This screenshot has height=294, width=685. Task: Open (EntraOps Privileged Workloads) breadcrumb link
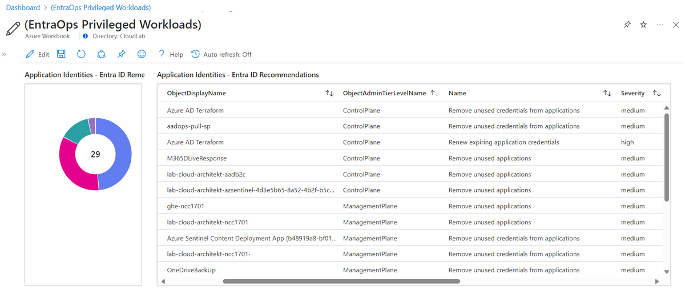click(101, 7)
